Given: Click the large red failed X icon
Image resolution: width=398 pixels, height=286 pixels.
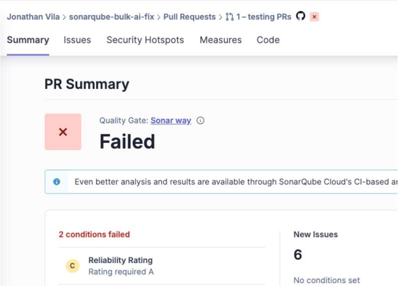Looking at the screenshot, I should pos(63,132).
